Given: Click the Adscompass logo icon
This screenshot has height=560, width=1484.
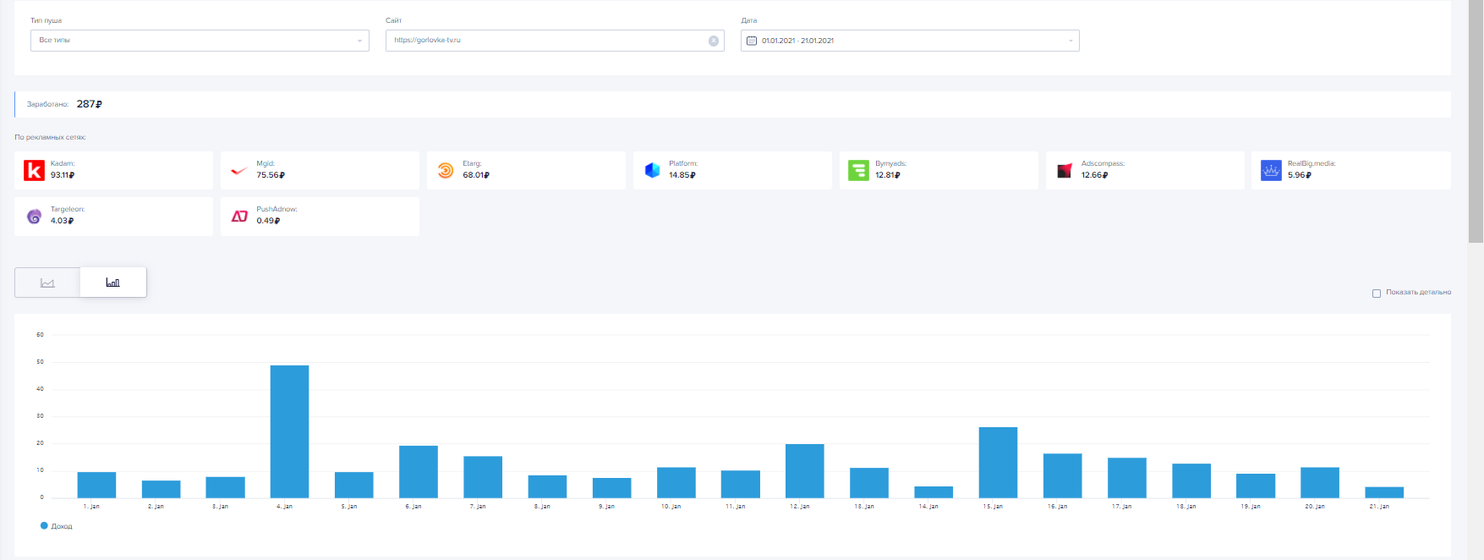Looking at the screenshot, I should click(x=1065, y=171).
